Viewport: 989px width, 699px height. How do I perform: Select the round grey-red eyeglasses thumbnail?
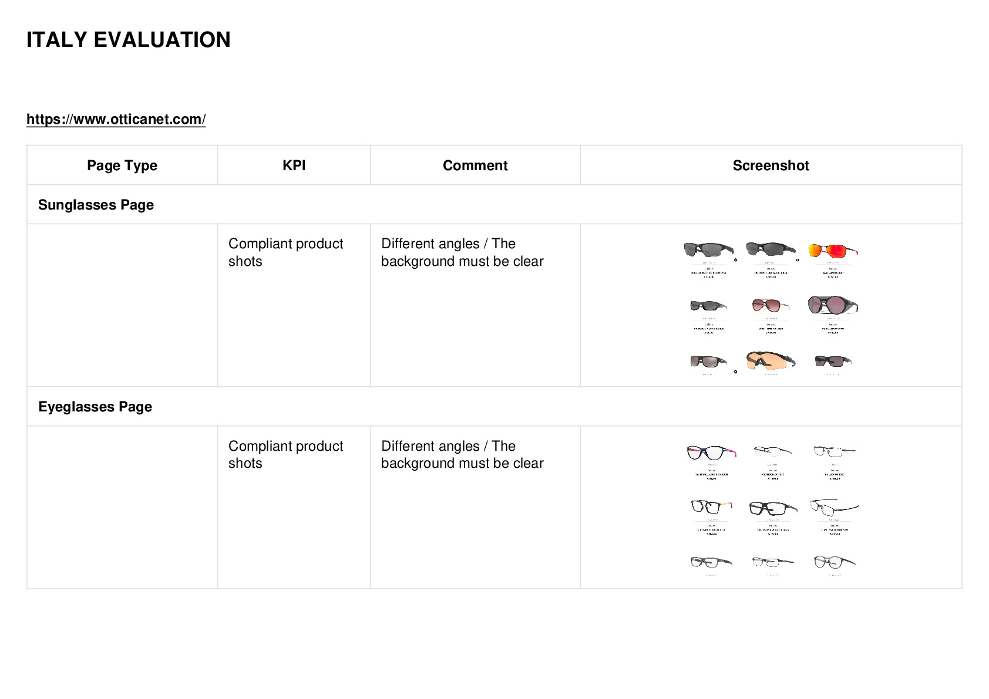834,562
